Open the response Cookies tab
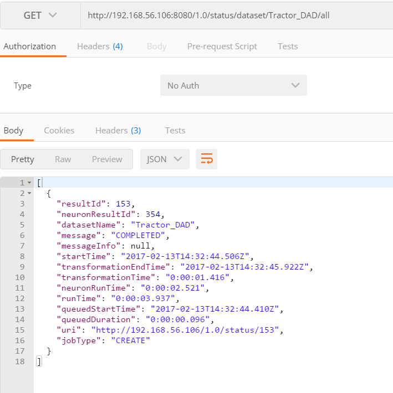 click(59, 131)
